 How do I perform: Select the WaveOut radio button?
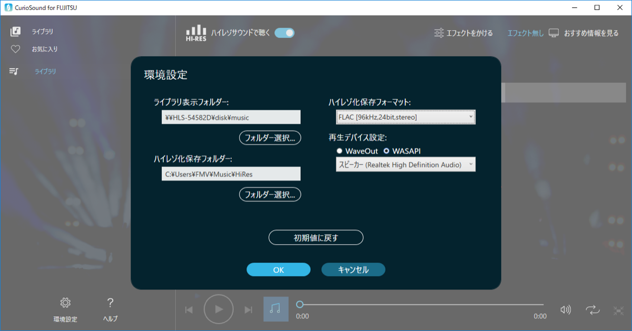point(340,151)
